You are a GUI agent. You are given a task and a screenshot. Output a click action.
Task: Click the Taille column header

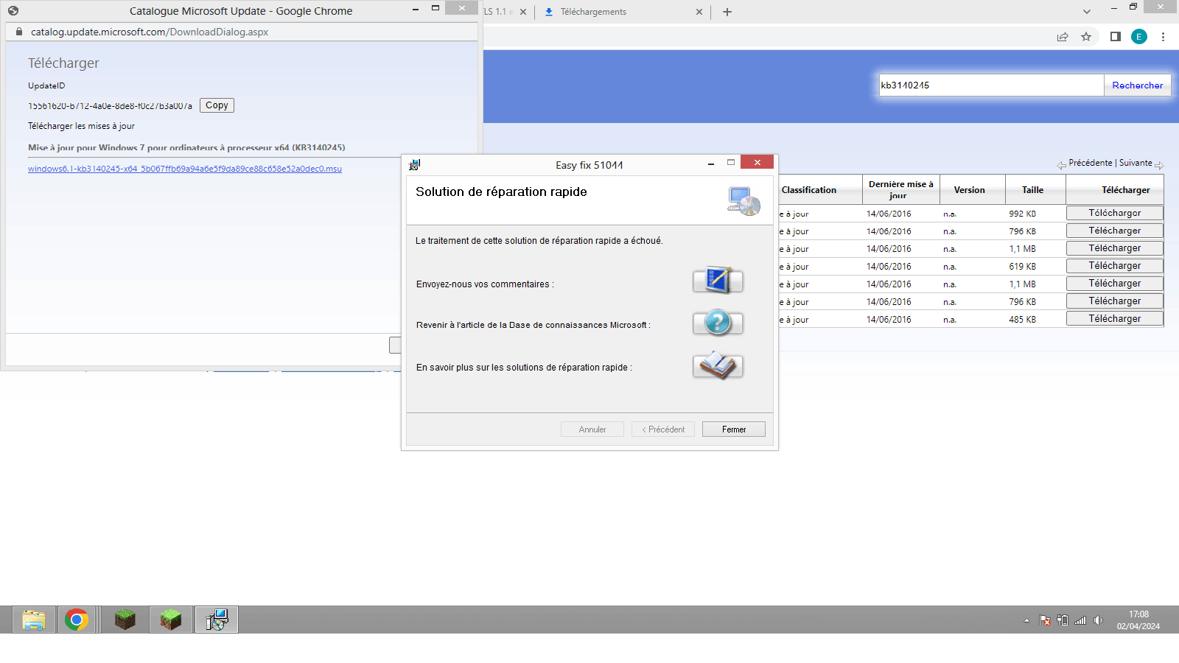[x=1032, y=190]
